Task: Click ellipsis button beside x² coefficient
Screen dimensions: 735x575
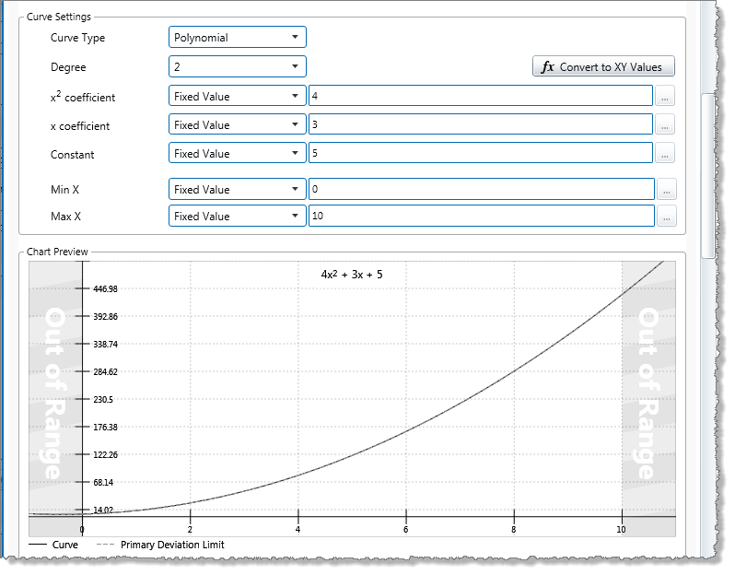Action: coord(666,97)
